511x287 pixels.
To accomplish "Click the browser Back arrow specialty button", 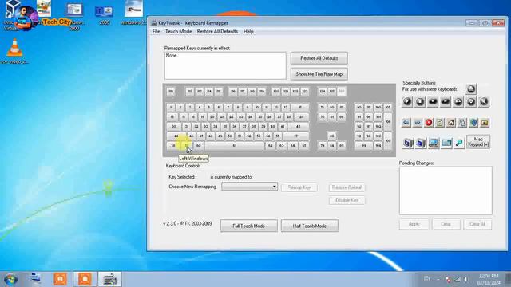I will [406, 123].
